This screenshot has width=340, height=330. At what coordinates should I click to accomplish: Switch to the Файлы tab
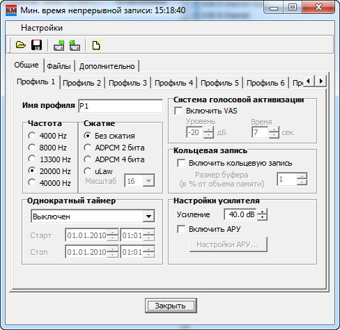59,66
